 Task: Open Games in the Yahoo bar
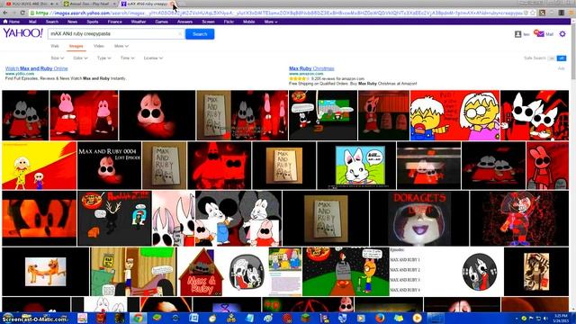pyautogui.click(x=162, y=22)
